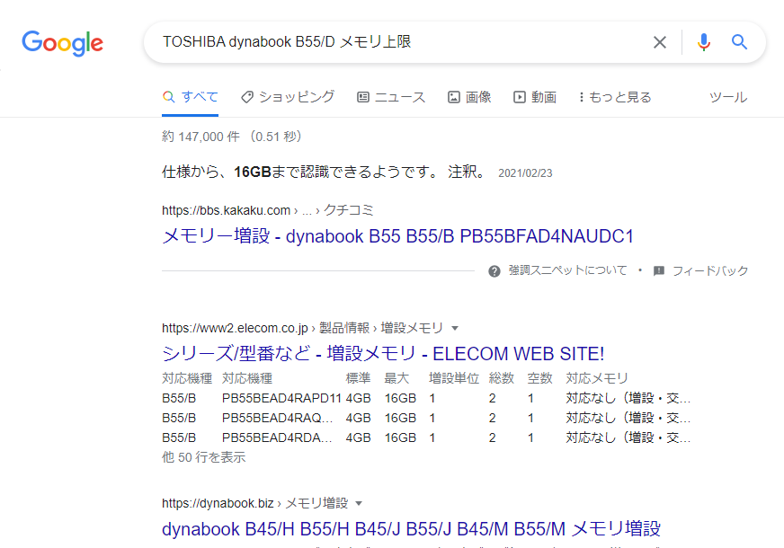Click the magnifying glass search icon

click(x=740, y=42)
